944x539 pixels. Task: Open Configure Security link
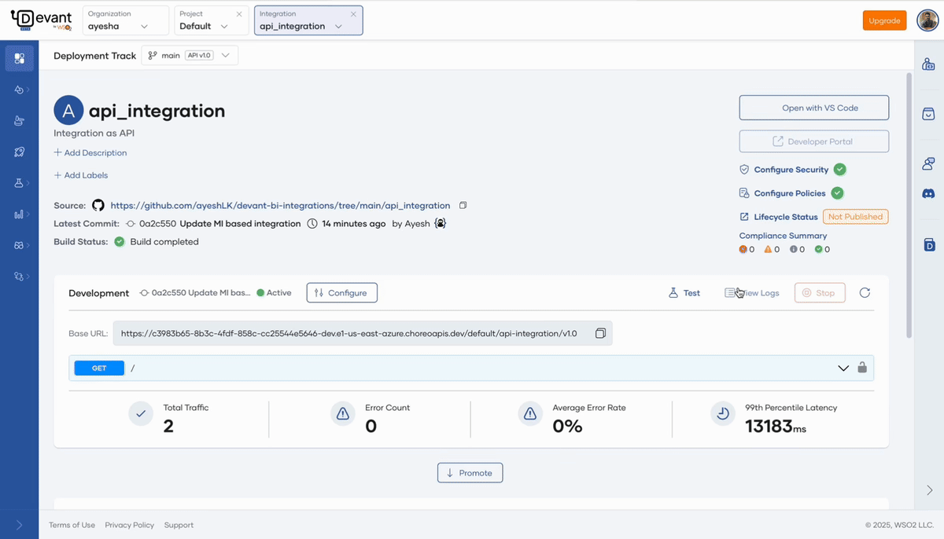click(791, 170)
